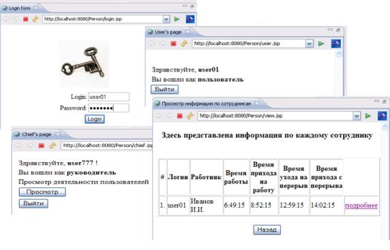Click the Иванов И.И. cell in the table

tap(206, 205)
